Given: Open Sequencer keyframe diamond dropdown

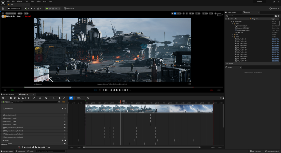Looking at the screenshot, I should tap(54, 98).
